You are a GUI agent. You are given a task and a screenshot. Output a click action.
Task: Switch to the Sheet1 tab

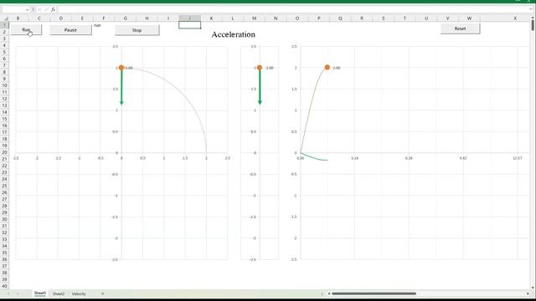coord(40,293)
